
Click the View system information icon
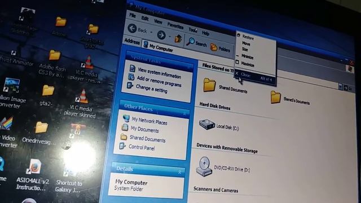pyautogui.click(x=132, y=68)
